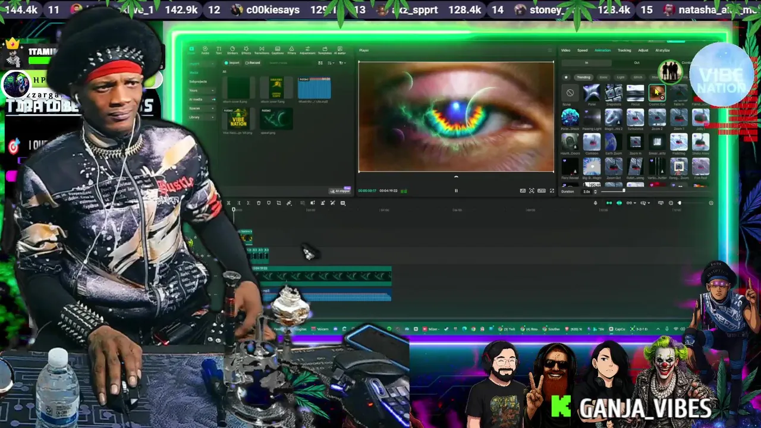Open the AI avatar panel
The image size is (761, 428).
point(340,51)
